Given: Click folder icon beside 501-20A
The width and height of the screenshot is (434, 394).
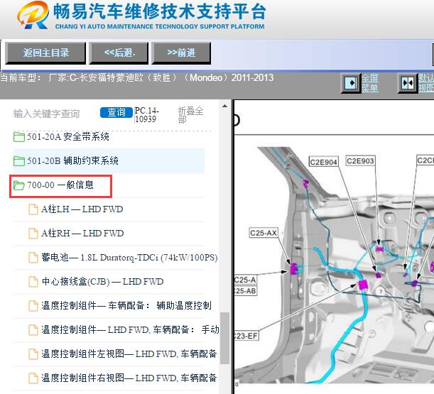Looking at the screenshot, I should coord(18,137).
